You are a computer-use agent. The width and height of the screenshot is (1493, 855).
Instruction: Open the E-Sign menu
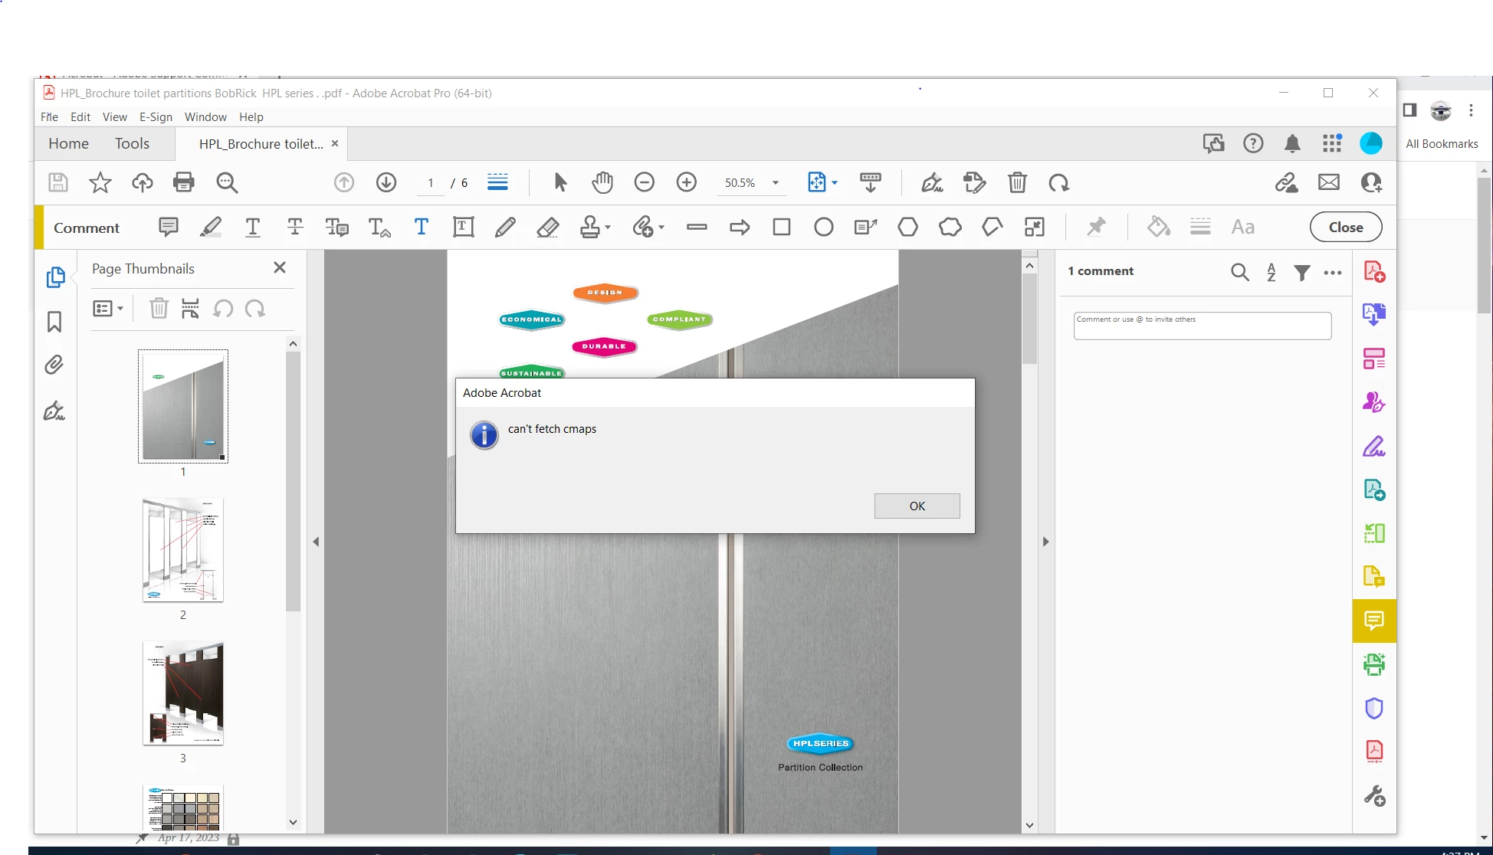click(x=156, y=116)
